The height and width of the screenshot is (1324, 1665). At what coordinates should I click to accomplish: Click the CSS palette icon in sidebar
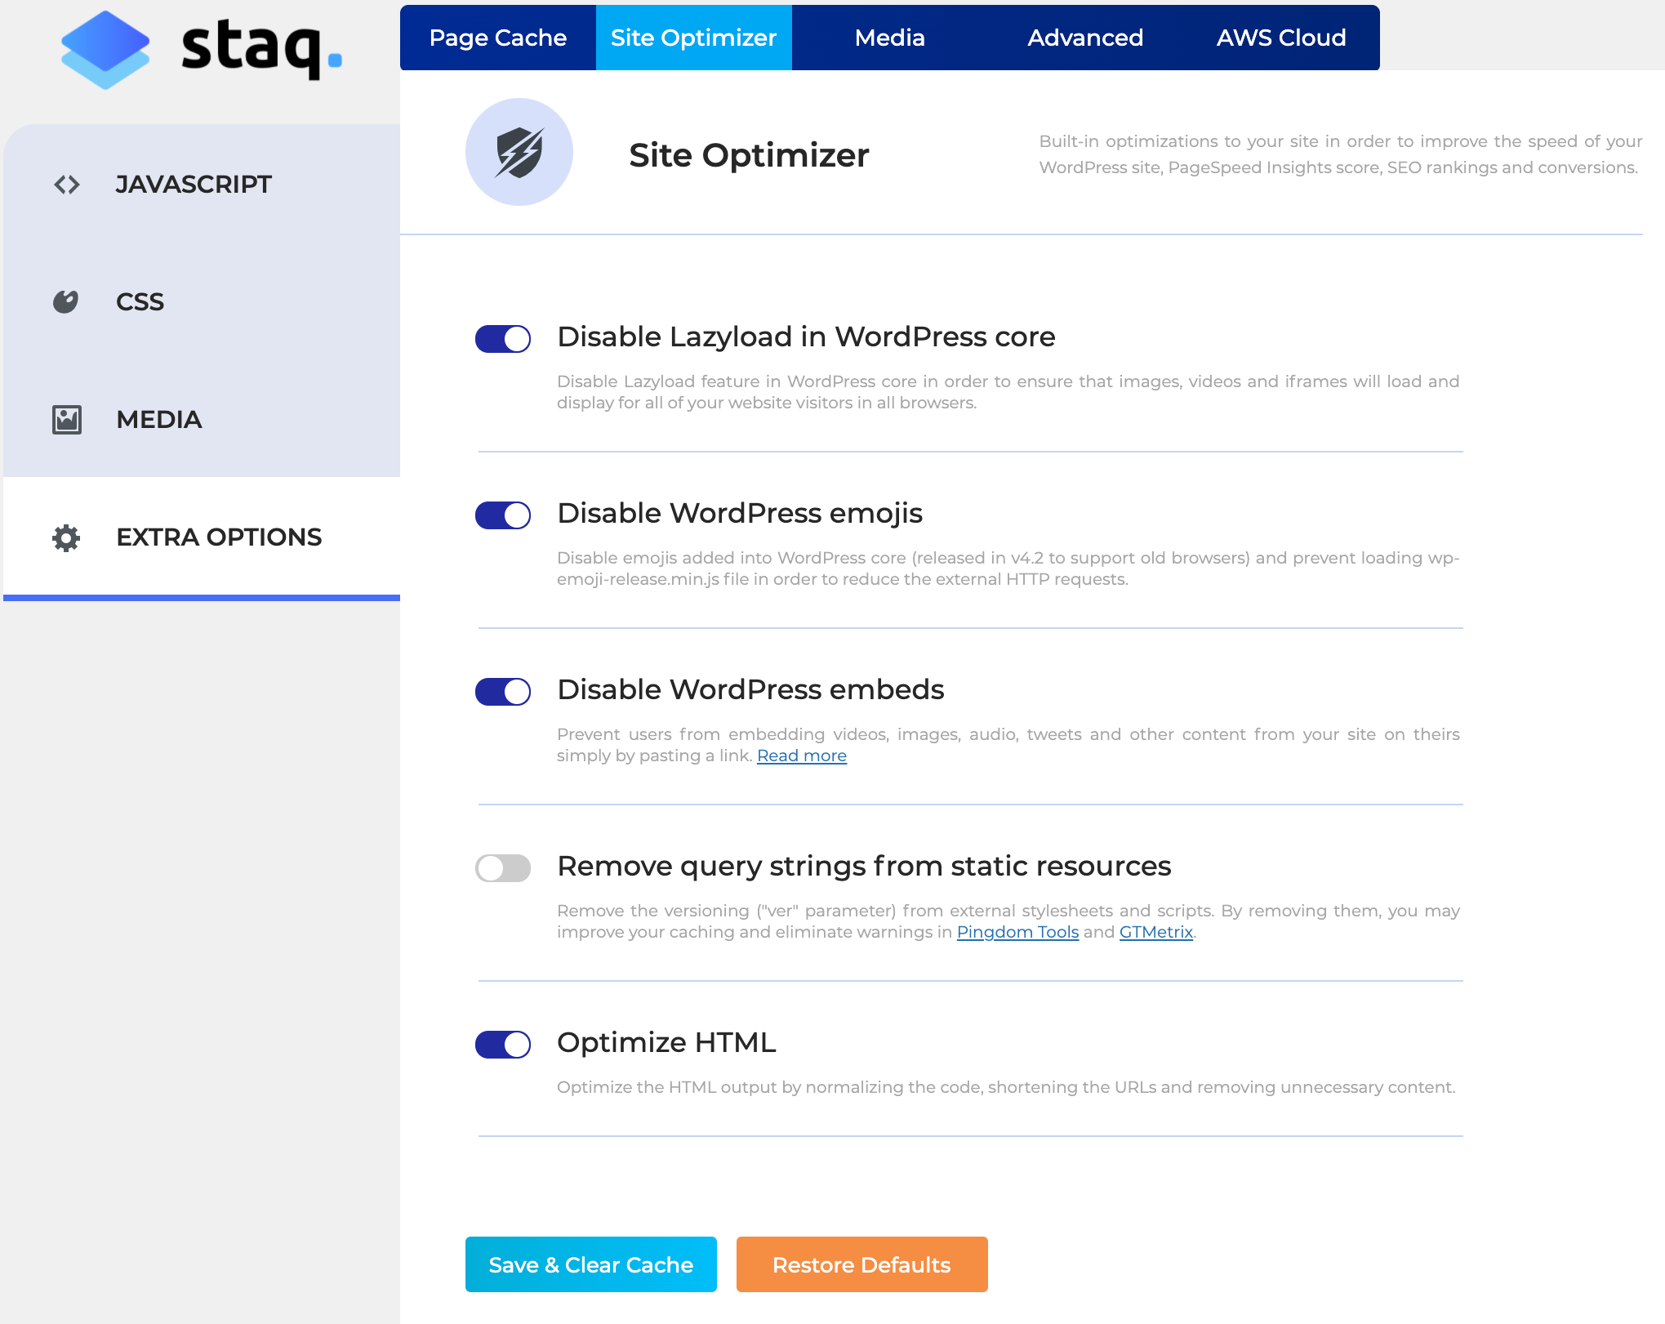pos(66,302)
